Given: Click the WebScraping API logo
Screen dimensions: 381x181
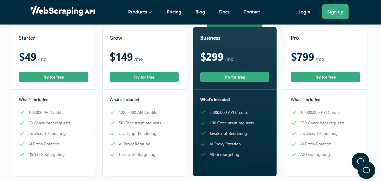Looking at the screenshot, I should click(62, 11).
